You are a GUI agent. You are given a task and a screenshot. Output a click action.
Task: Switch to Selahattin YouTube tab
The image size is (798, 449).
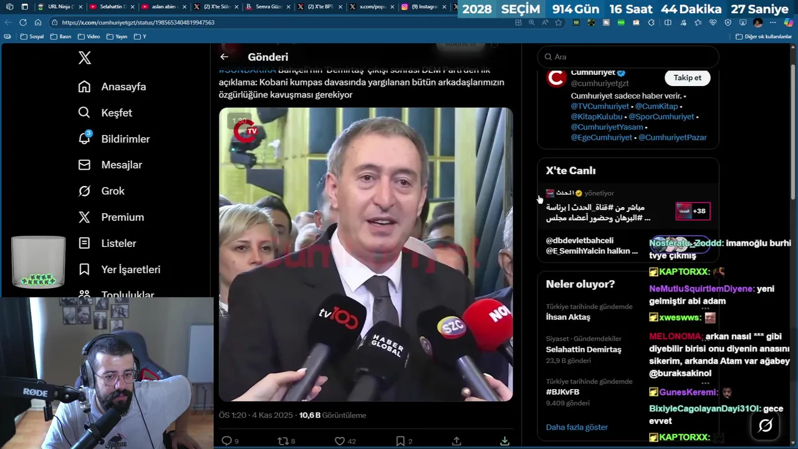pos(112,7)
